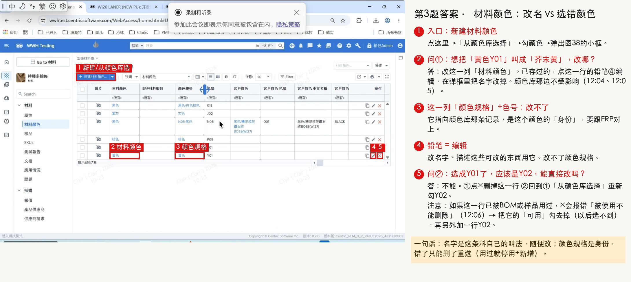Open the notifications bell in the header

click(x=301, y=46)
